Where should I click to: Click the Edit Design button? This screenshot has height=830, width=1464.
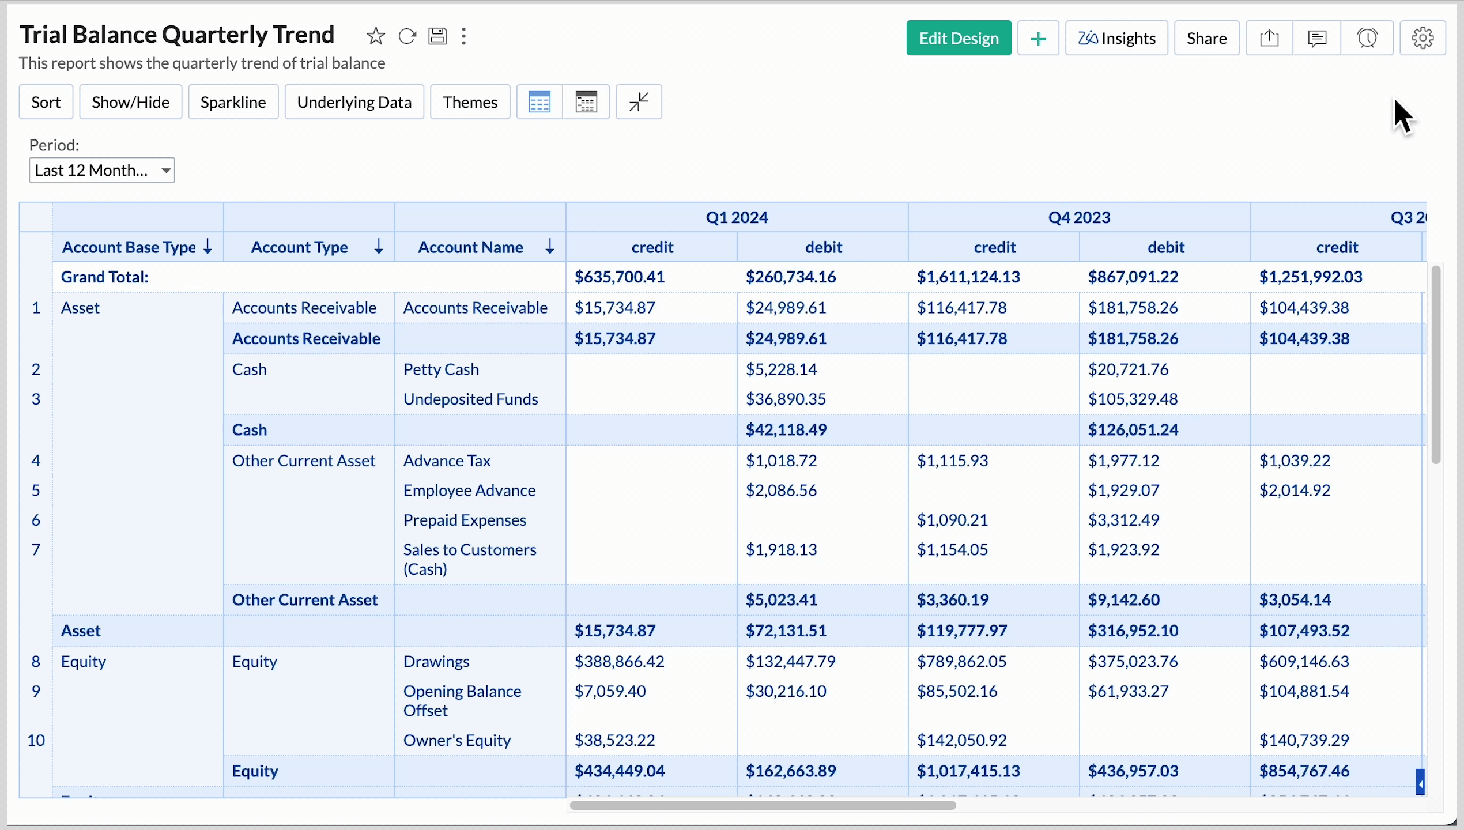pos(959,38)
